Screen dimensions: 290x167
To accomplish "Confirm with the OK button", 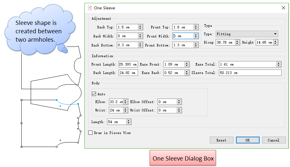I will coord(247,140).
